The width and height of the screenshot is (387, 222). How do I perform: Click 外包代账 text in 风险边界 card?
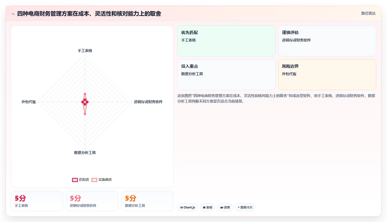point(289,74)
